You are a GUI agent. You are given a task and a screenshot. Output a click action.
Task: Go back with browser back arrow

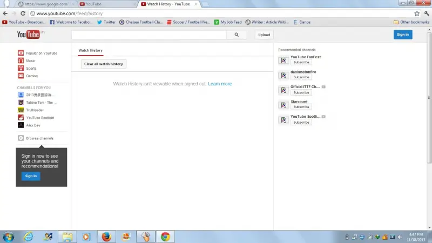pyautogui.click(x=5, y=13)
